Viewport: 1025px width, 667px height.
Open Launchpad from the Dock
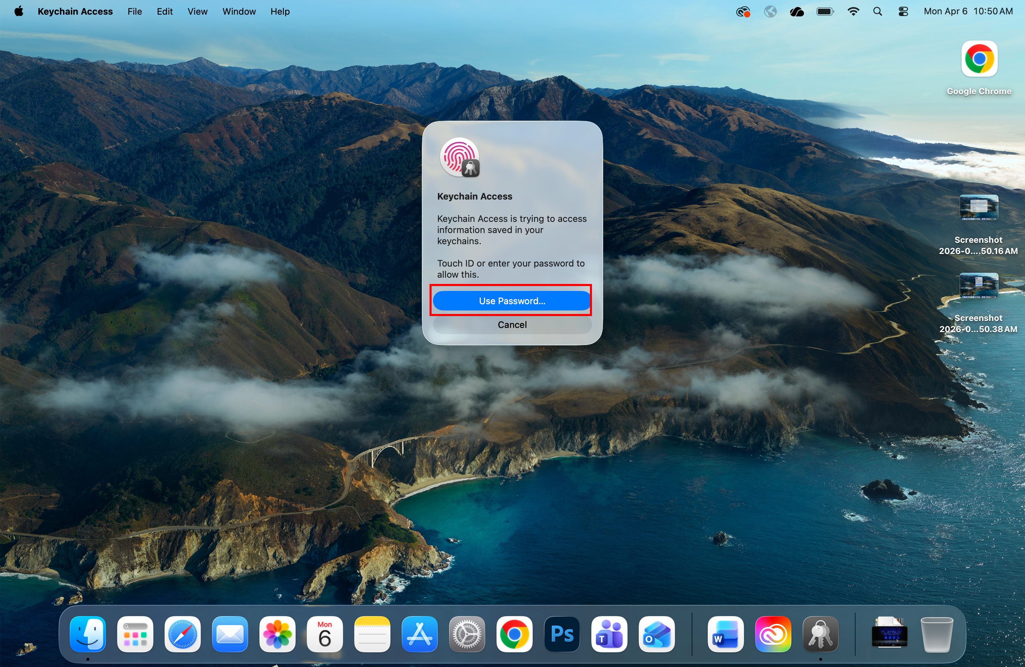[135, 635]
